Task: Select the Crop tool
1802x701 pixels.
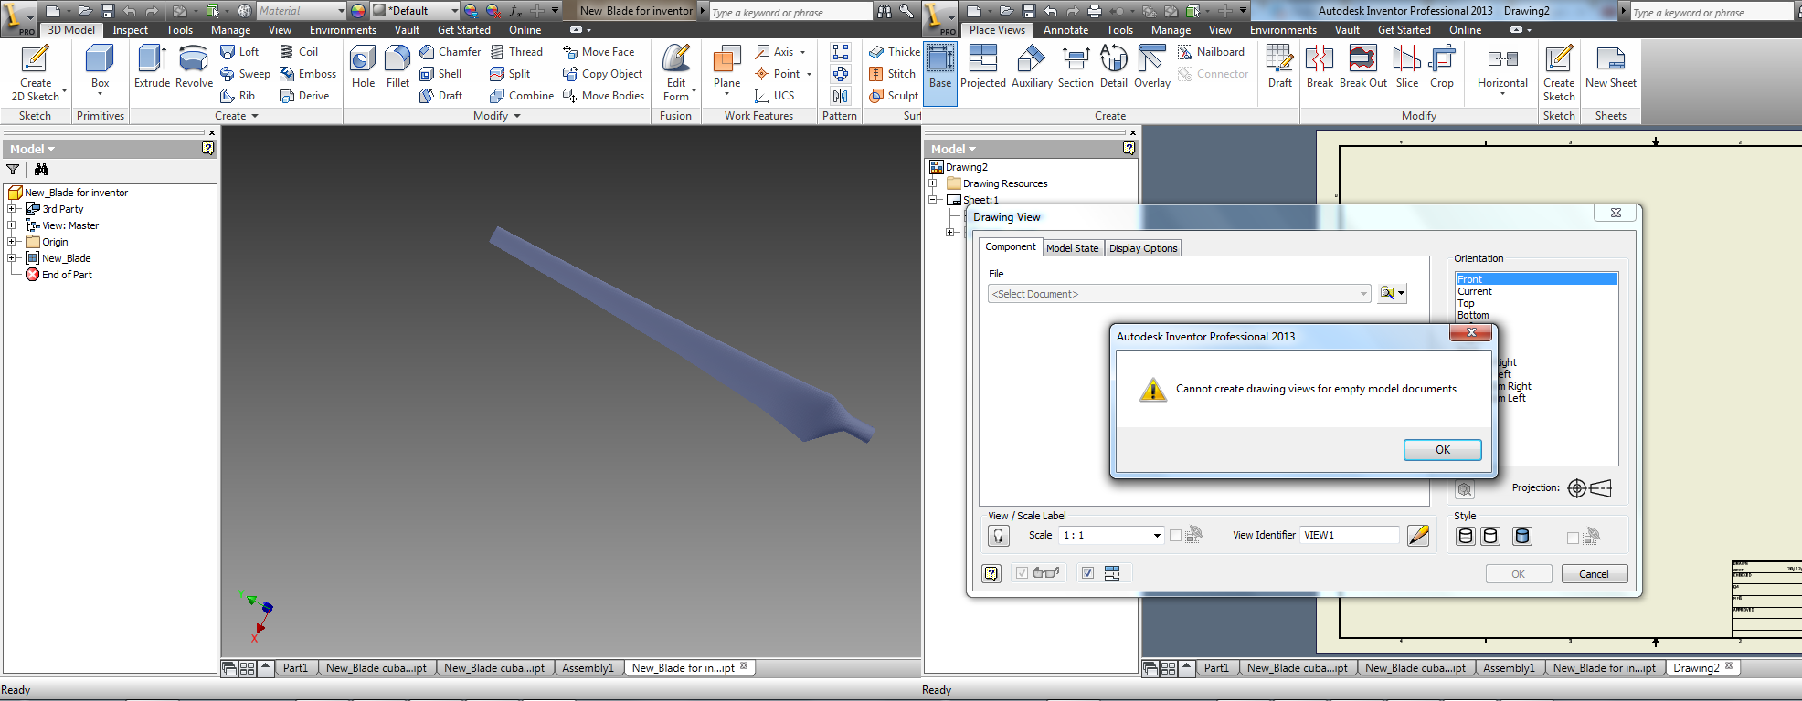Action: pos(1442,68)
